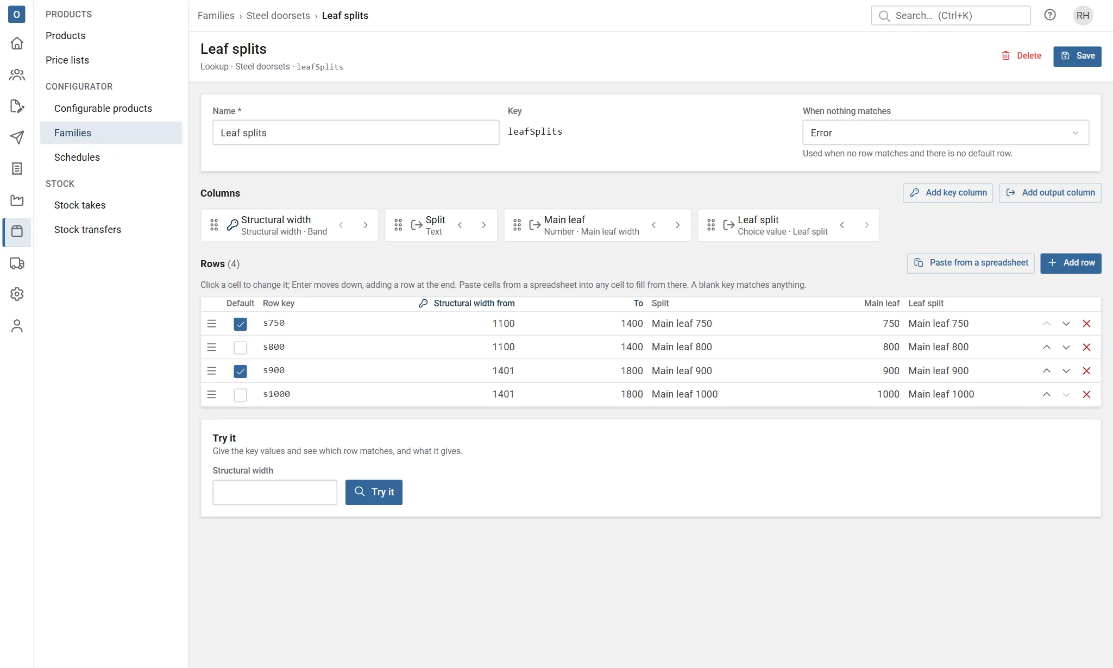This screenshot has width=1113, height=668.
Task: Open the truck delivery icon in sidebar
Action: (x=17, y=263)
